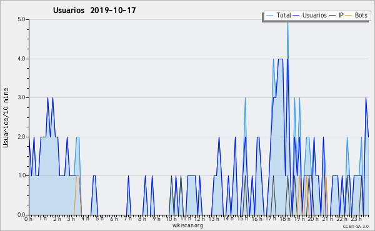Viewport: 375px width, 231px height.
Task: Click the '5 h' x-axis label
Action: pos(100,219)
